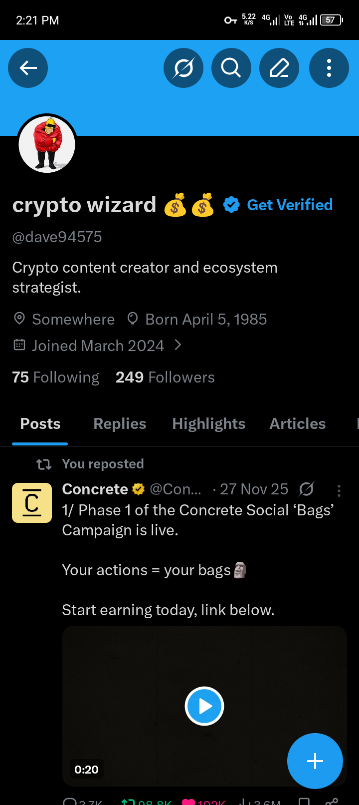Image resolution: width=359 pixels, height=805 pixels.
Task: View the 249 Followers list
Action: 165,378
